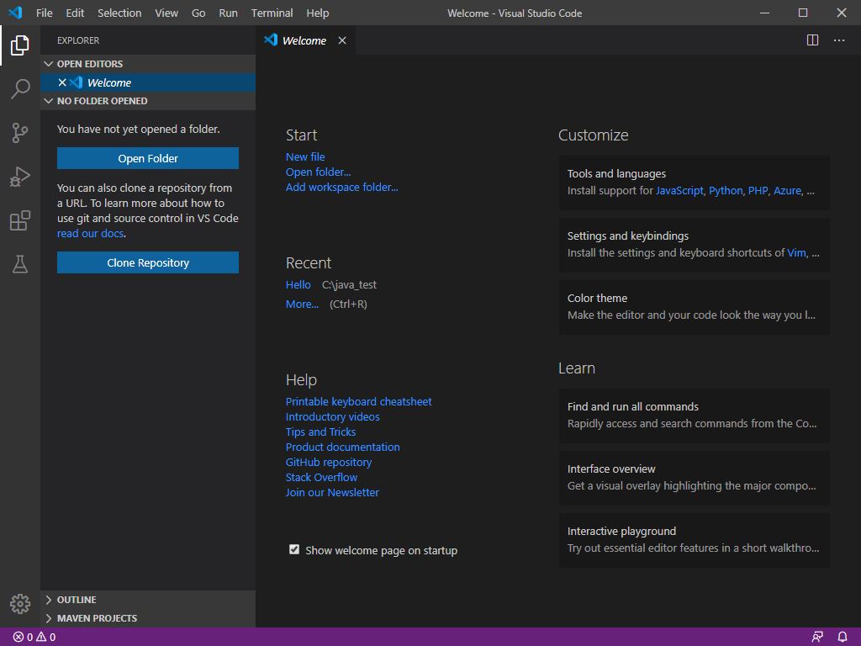
Task: Select the Welcome editor tab
Action: point(304,40)
